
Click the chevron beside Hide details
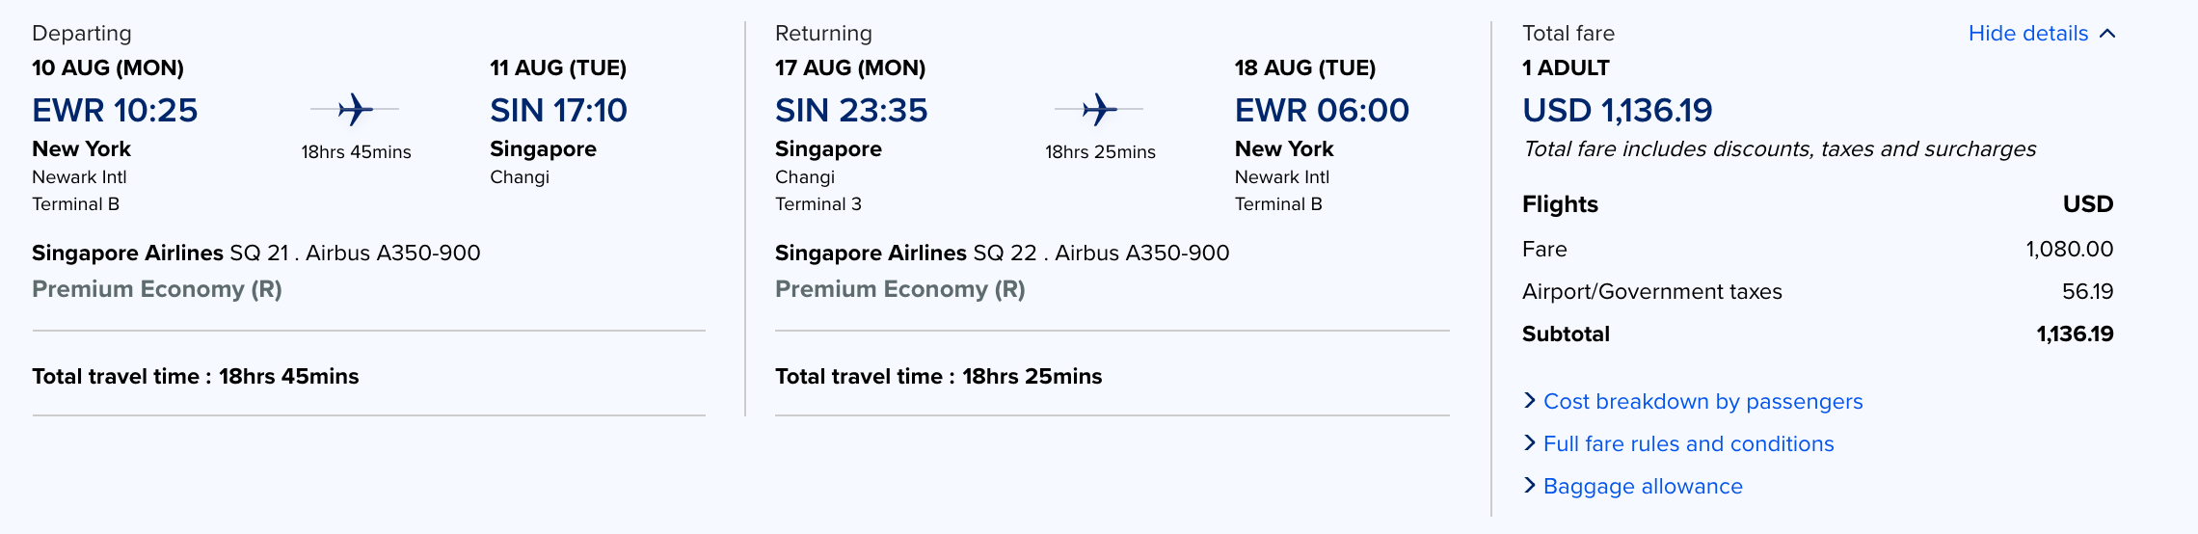click(x=2107, y=34)
